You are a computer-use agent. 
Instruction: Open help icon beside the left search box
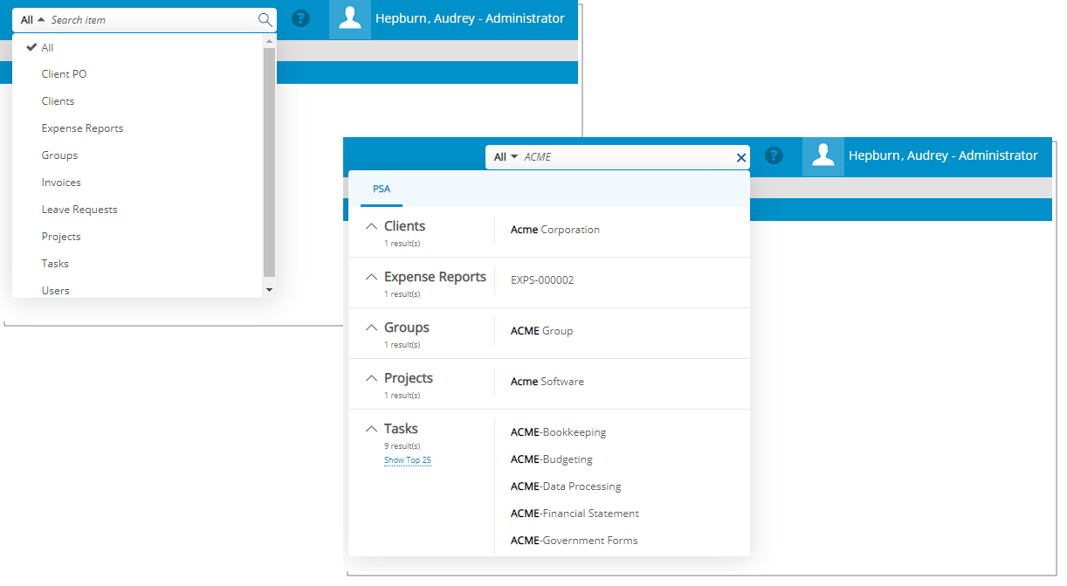click(301, 18)
